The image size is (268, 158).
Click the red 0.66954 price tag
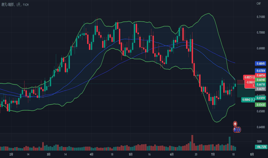point(261,75)
